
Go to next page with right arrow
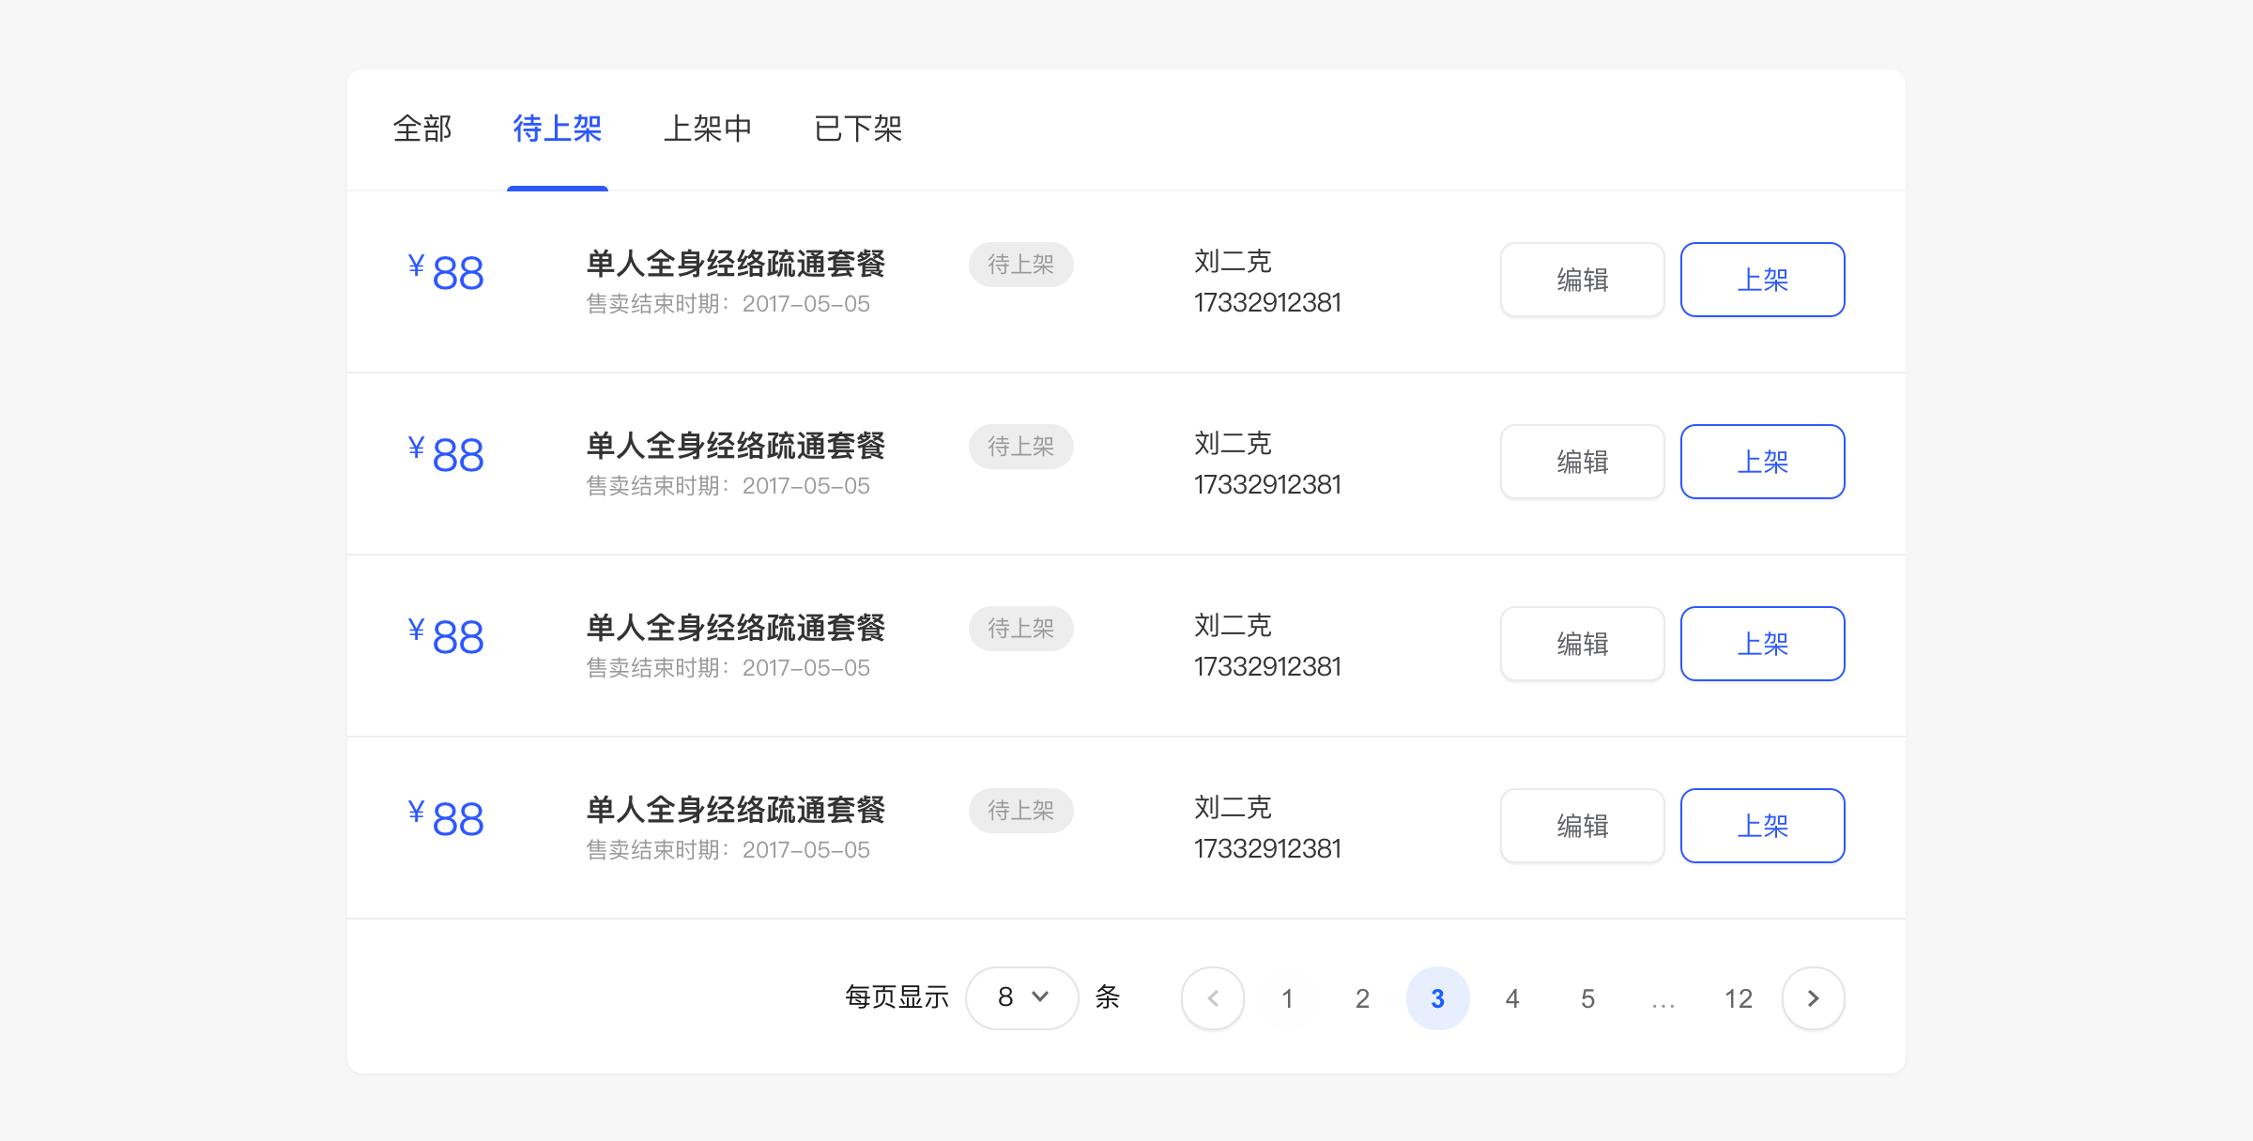click(1813, 998)
